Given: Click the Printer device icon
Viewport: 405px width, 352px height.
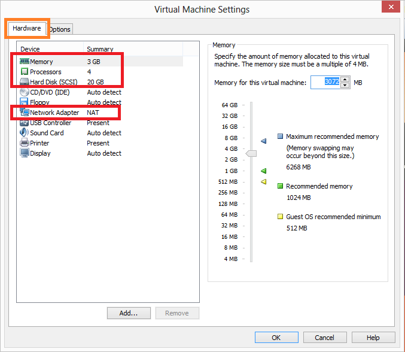Looking at the screenshot, I should pos(25,143).
